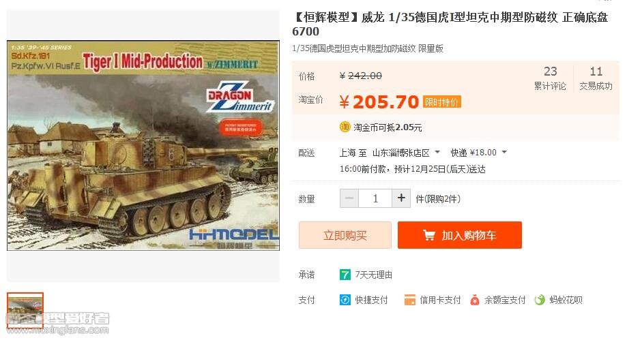Image resolution: width=627 pixels, height=340 pixels.
Task: Click the main Tiger I product image
Action: [x=143, y=145]
